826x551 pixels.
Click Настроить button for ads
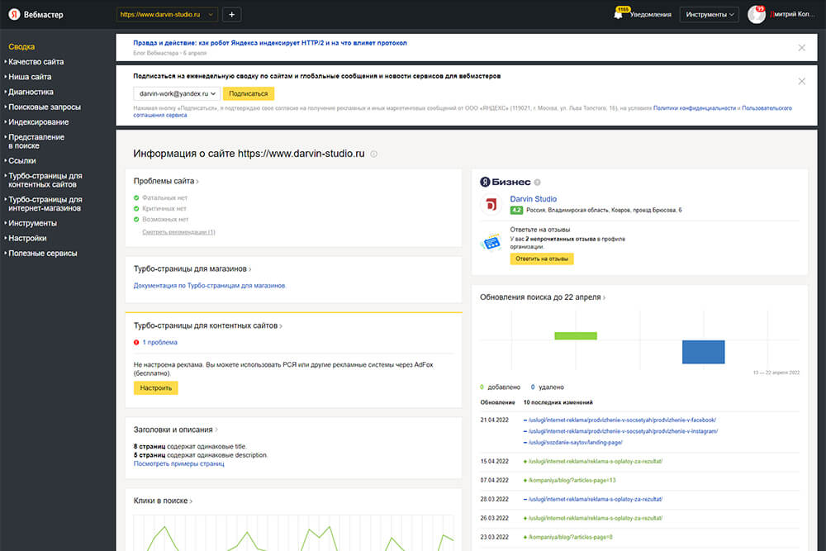point(156,387)
